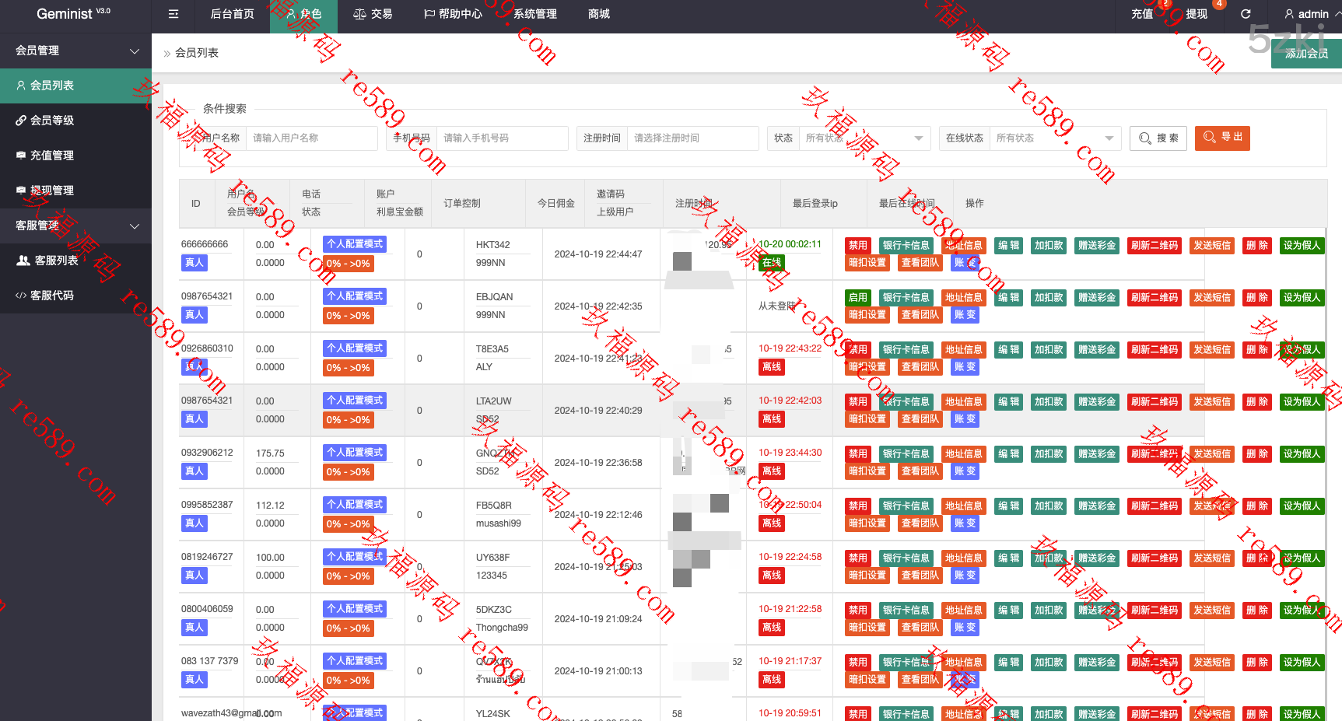Open 客服代码 in the sidebar
1342x721 pixels.
(52, 296)
